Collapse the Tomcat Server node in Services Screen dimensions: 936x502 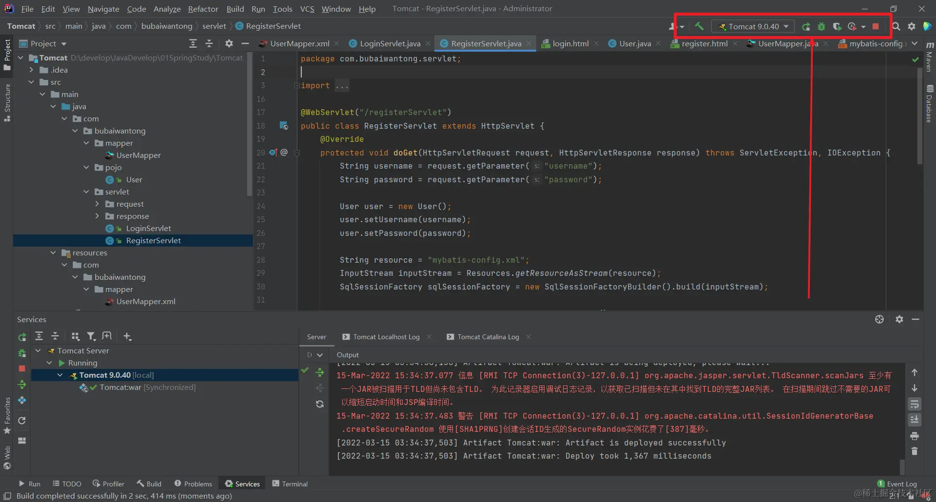(x=38, y=350)
